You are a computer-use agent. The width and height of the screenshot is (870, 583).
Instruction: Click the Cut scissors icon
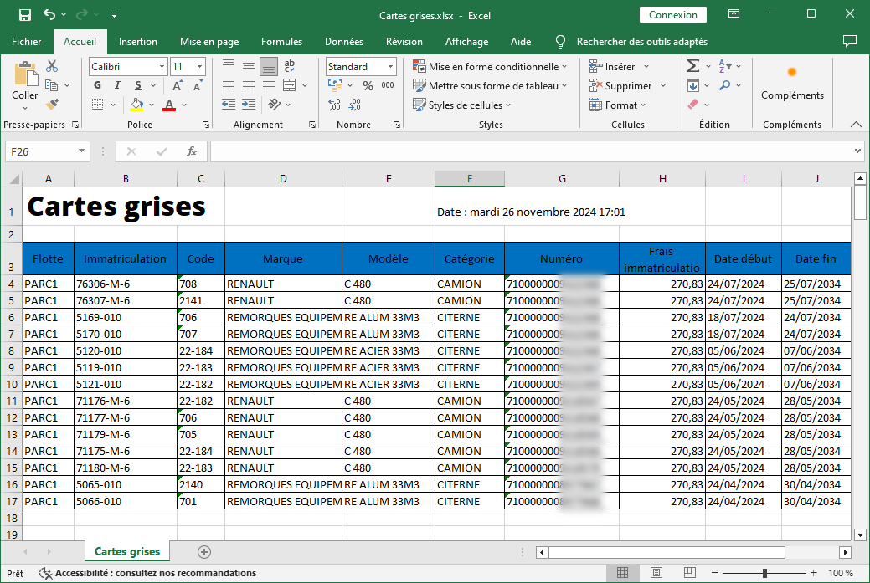click(52, 67)
